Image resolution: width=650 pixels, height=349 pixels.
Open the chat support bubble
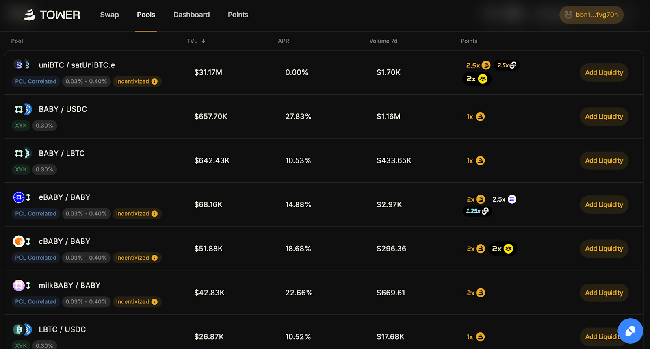(x=630, y=331)
